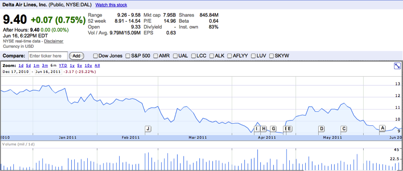Toggle the UAL comparison checkbox
This screenshot has width=403, height=171.
tap(176, 56)
